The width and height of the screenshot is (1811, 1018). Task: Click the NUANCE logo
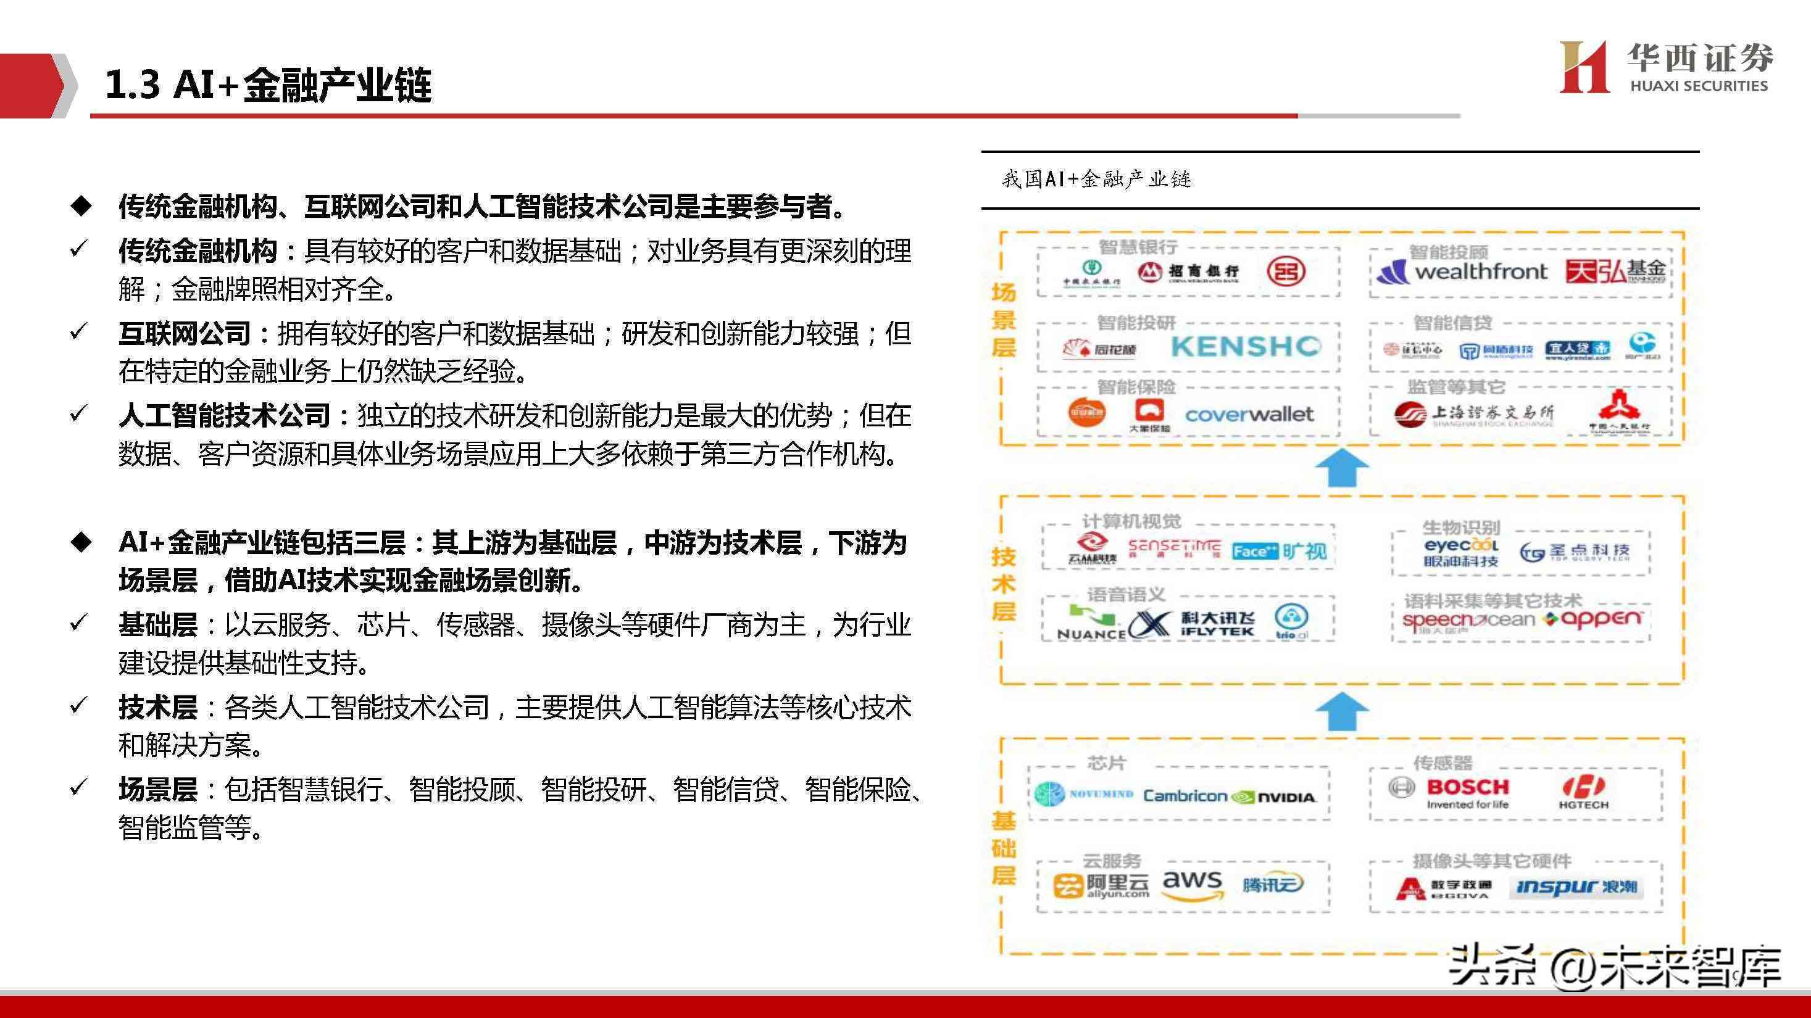pyautogui.click(x=1092, y=623)
